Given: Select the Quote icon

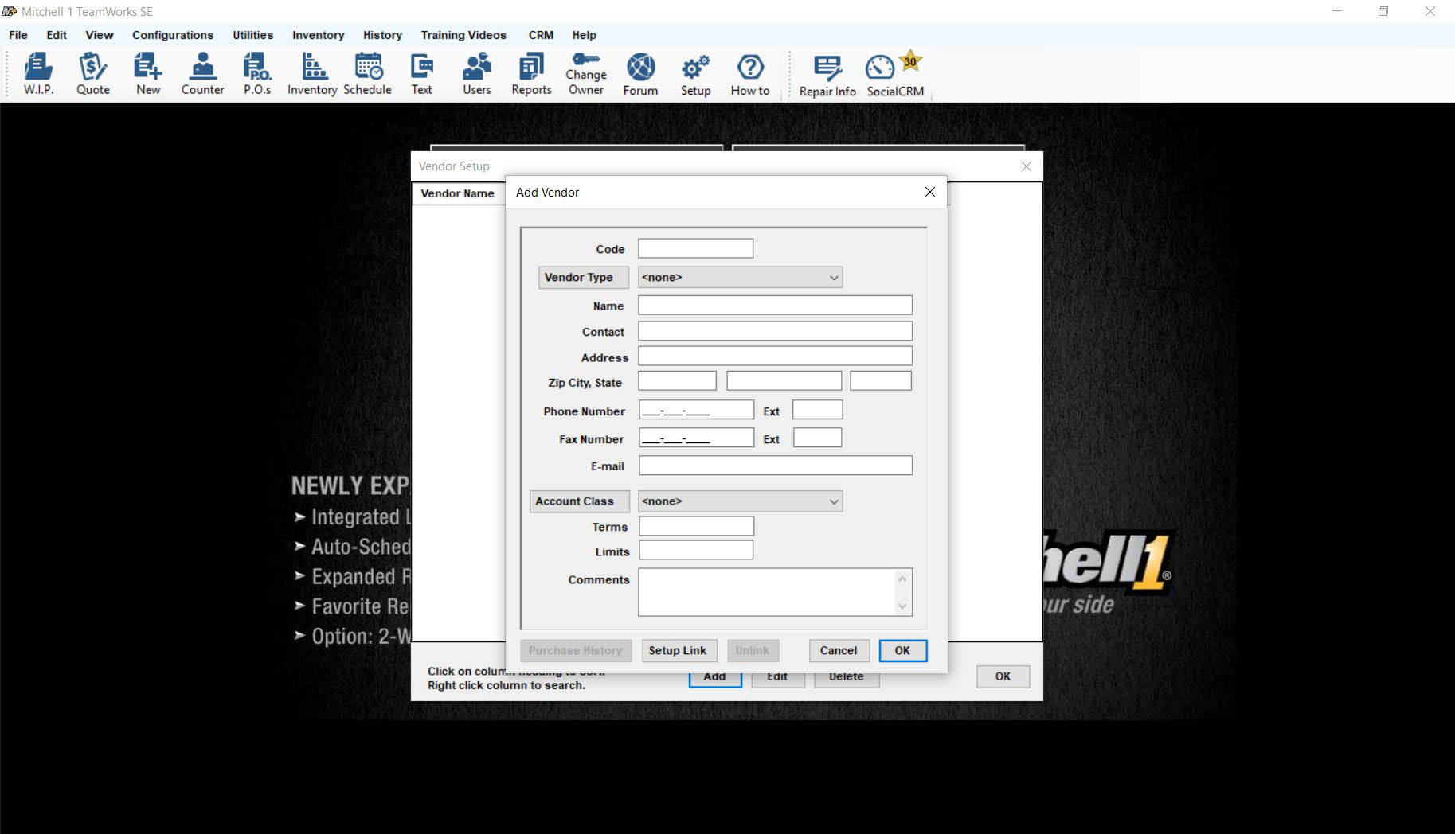Looking at the screenshot, I should (93, 73).
